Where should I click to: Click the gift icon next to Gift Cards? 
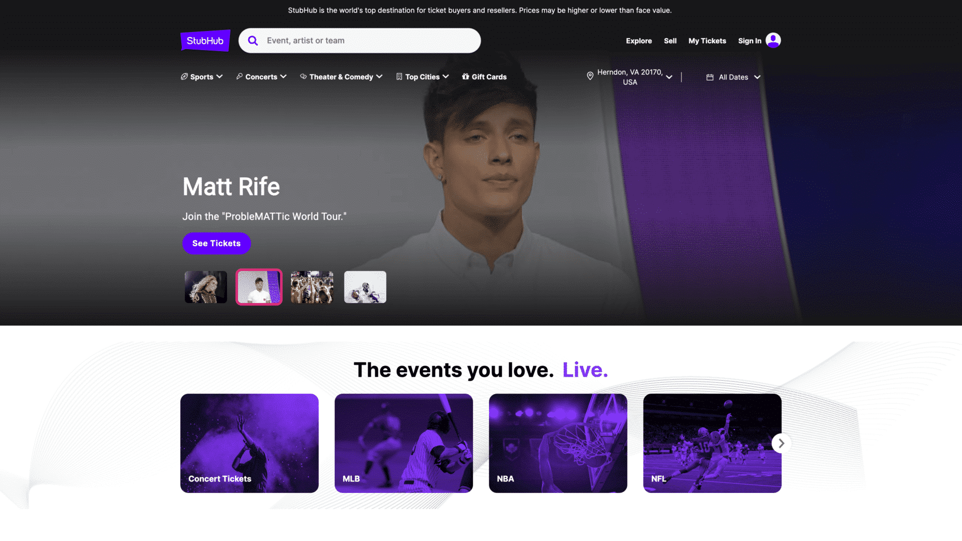click(x=465, y=77)
